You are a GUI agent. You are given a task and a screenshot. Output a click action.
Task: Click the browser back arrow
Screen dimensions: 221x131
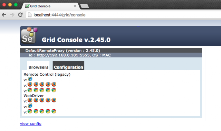pos(4,14)
